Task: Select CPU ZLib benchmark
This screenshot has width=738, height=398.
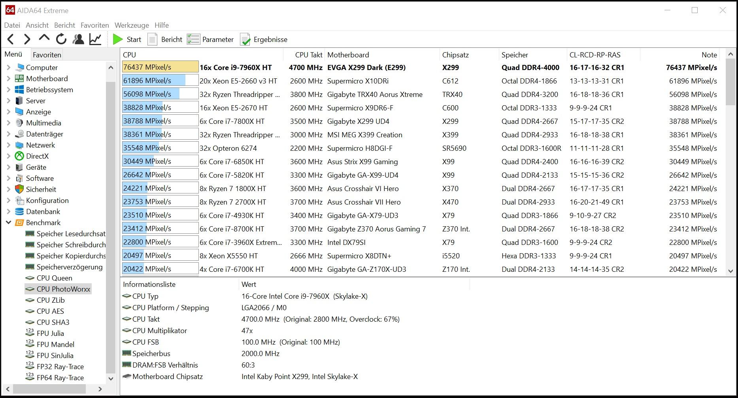Action: click(x=51, y=300)
